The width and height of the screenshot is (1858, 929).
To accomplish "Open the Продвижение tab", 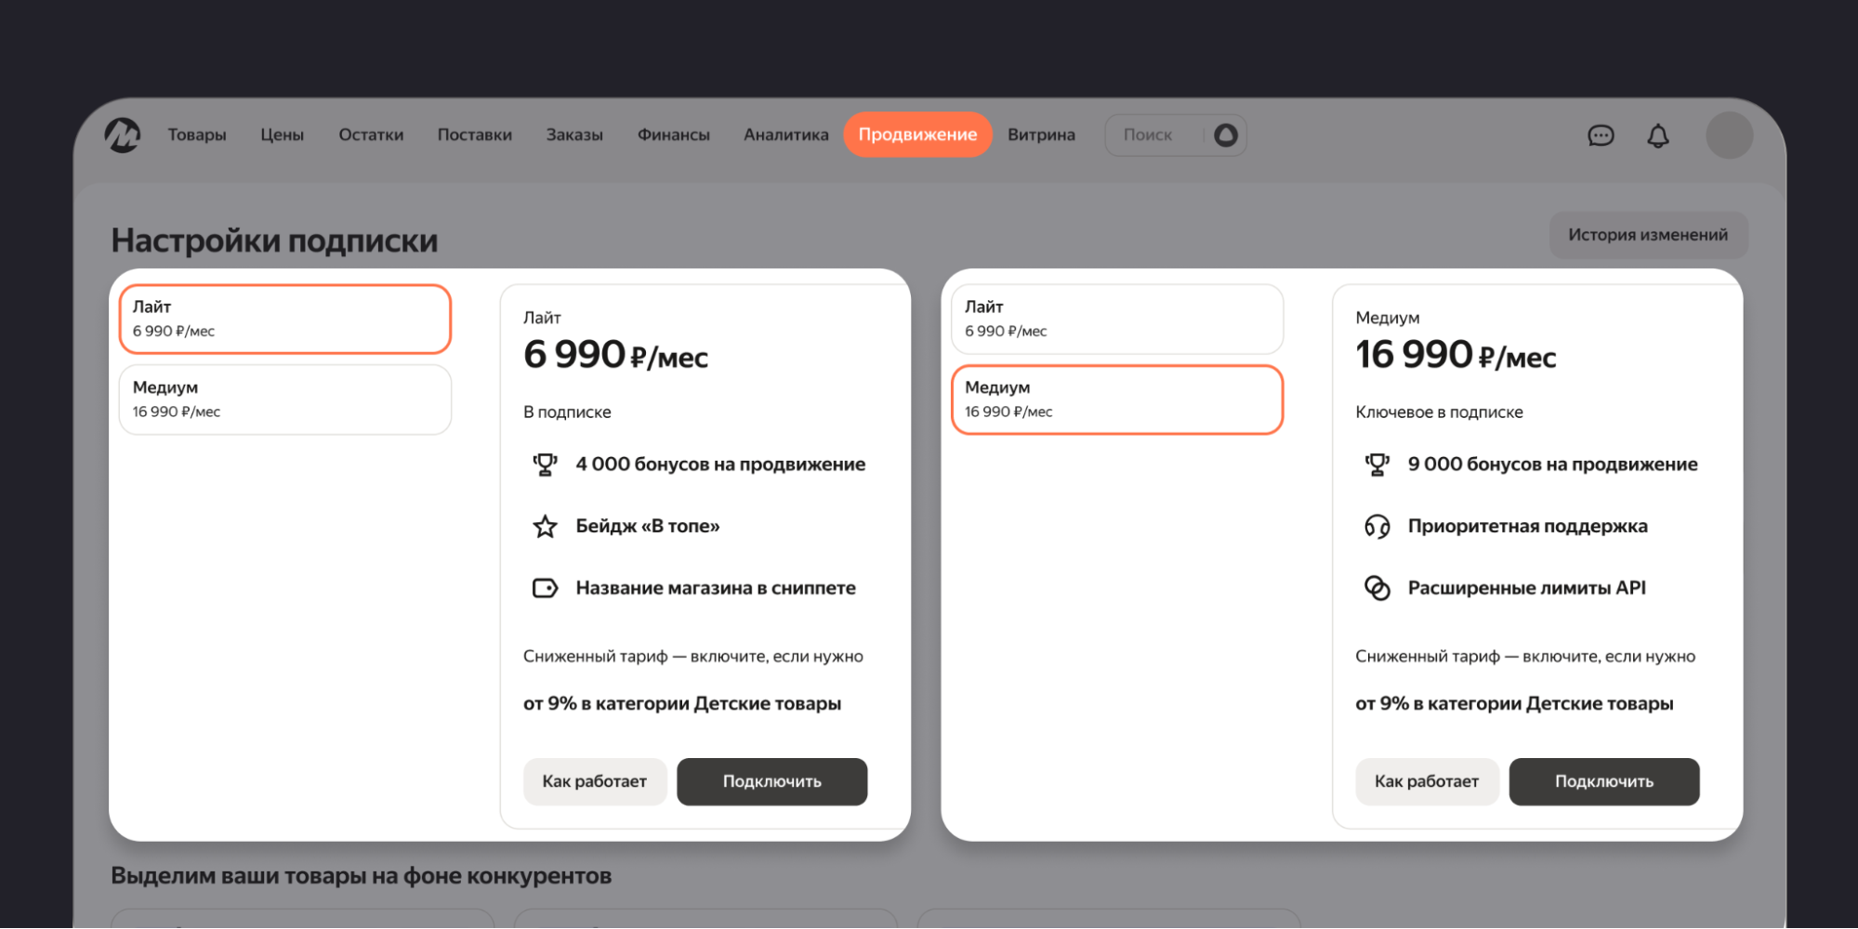I will [917, 135].
